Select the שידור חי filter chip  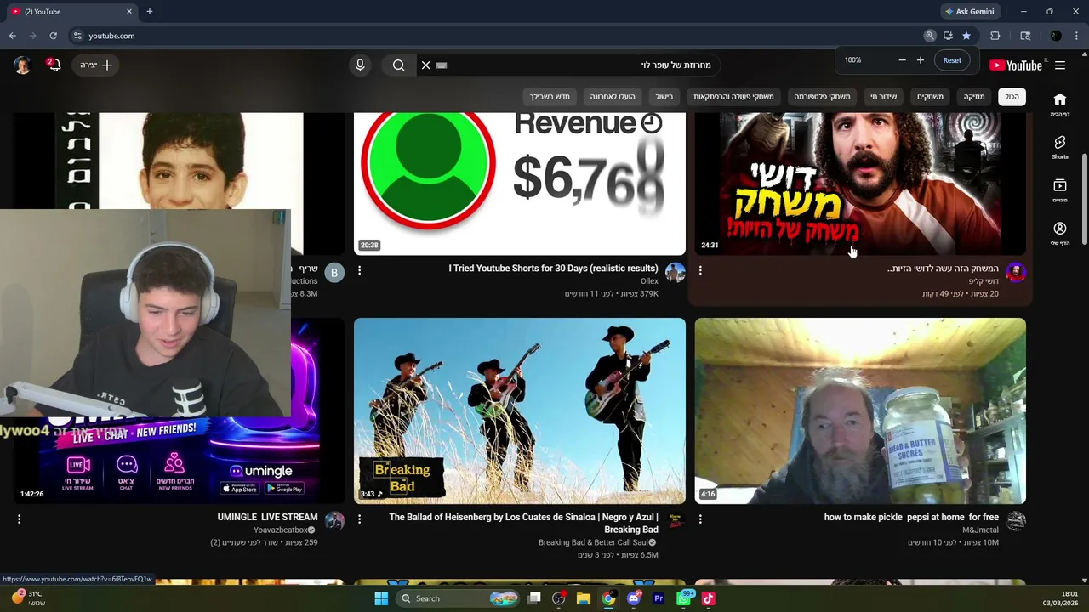883,97
